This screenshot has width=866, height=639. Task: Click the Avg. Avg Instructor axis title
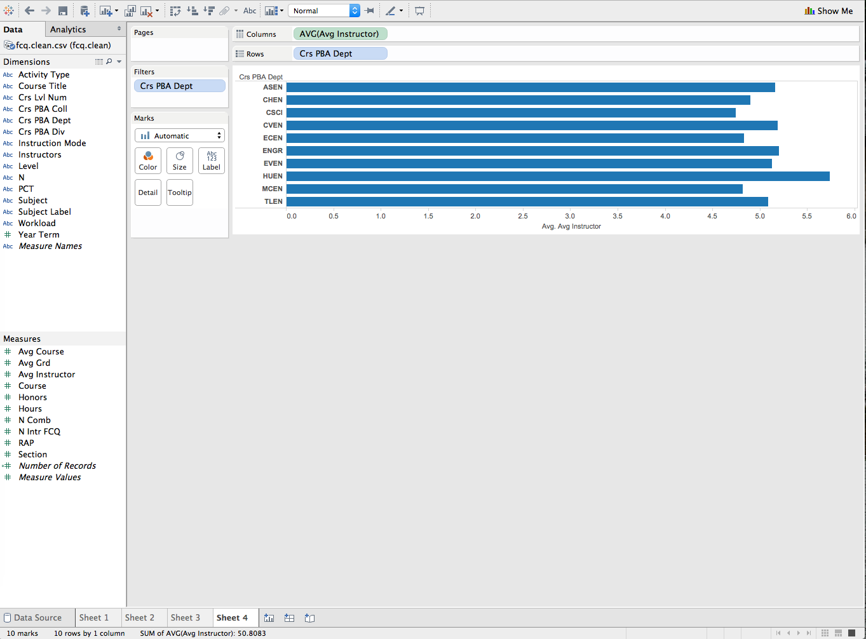click(571, 226)
